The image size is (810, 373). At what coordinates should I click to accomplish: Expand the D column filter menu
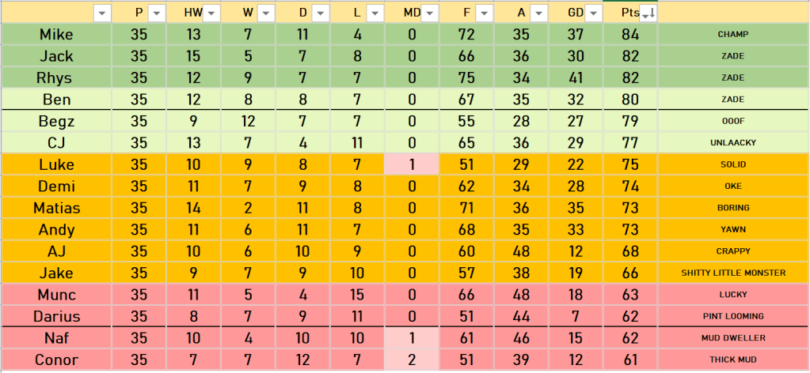coord(321,13)
